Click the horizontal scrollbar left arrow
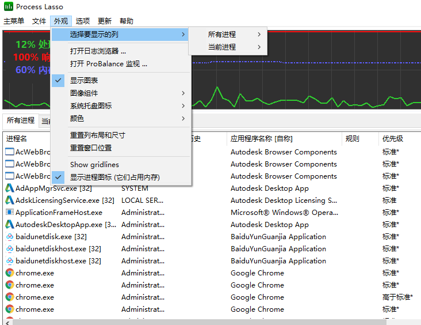Image resolution: width=421 pixels, height=325 pixels. (x=7, y=322)
